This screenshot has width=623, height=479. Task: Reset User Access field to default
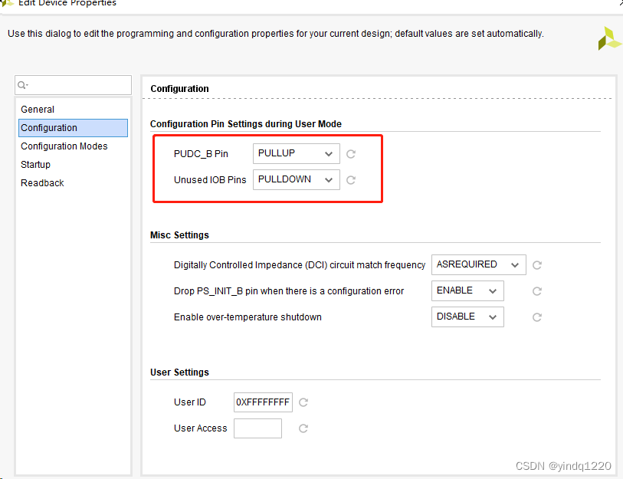[x=303, y=428]
